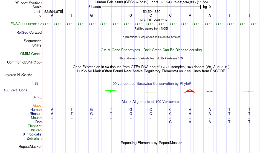Click the OMIM Gene Phenotypes track title
The image size is (260, 153).
[x=151, y=50]
